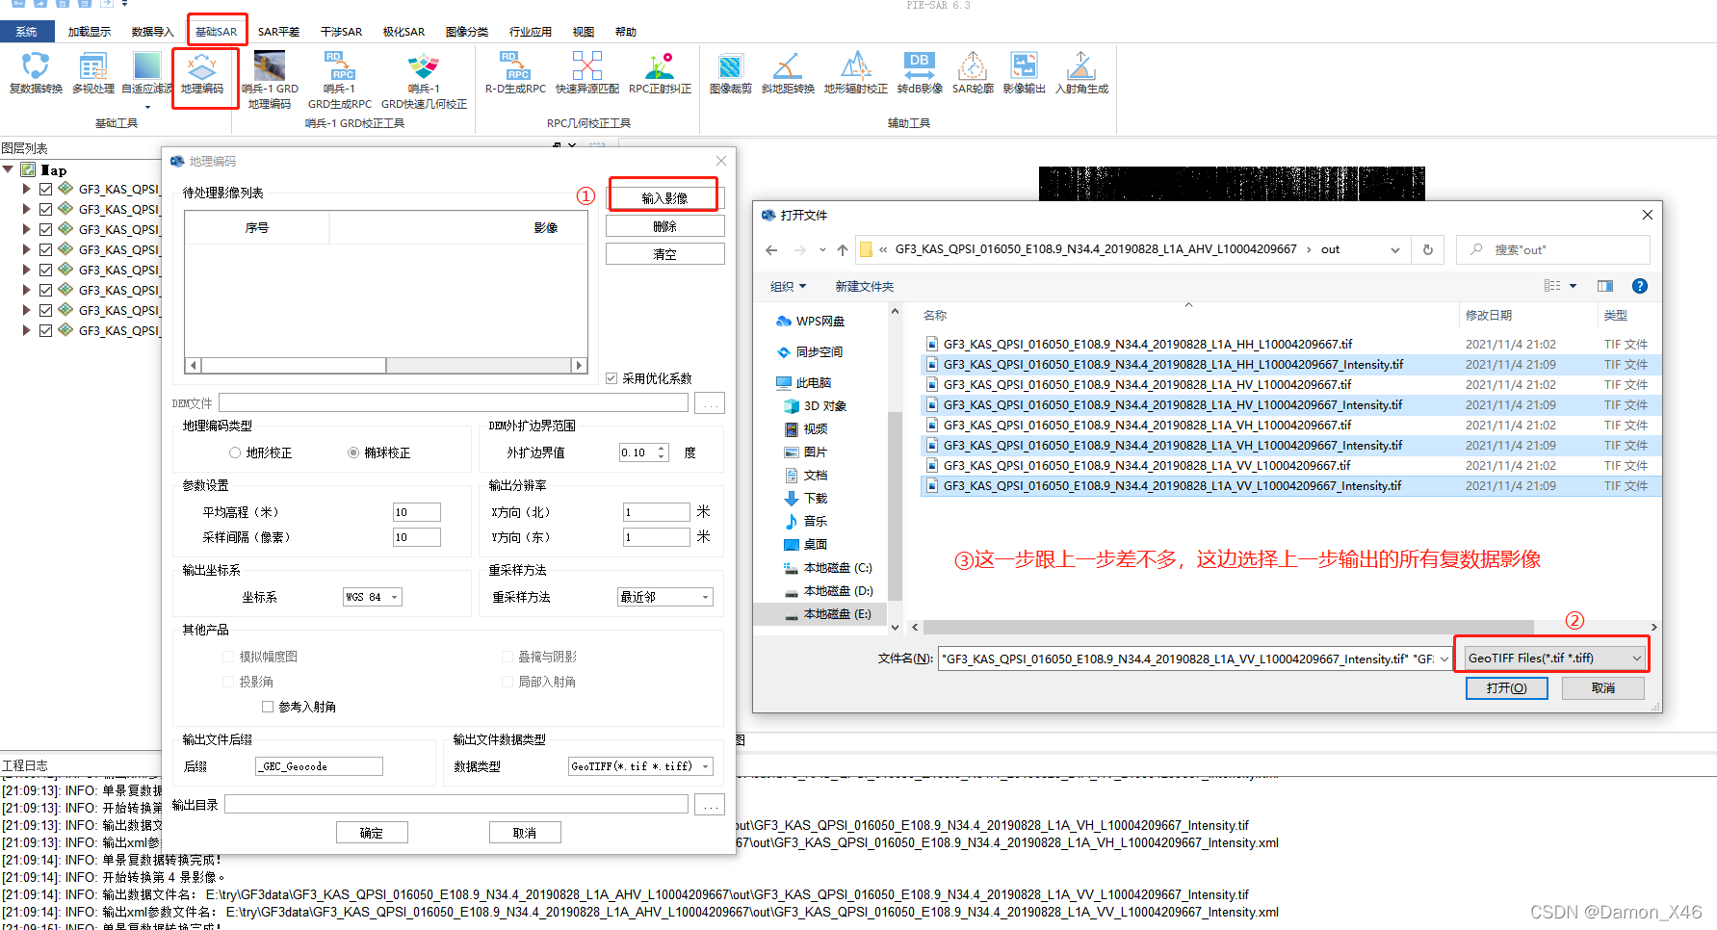Click the 搜索"out" search box
The image size is (1717, 930).
pos(1552,249)
